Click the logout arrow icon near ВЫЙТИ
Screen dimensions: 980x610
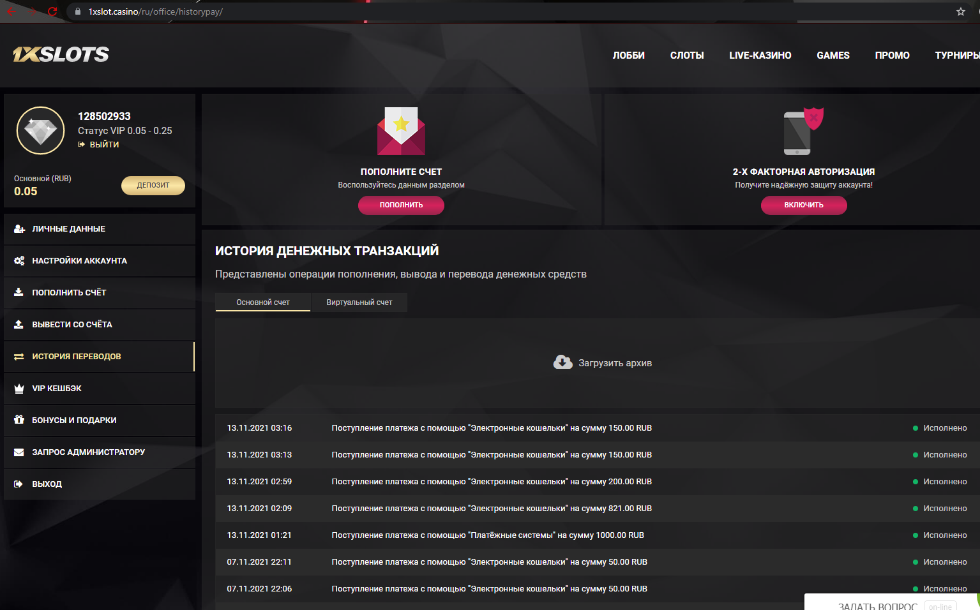(82, 145)
